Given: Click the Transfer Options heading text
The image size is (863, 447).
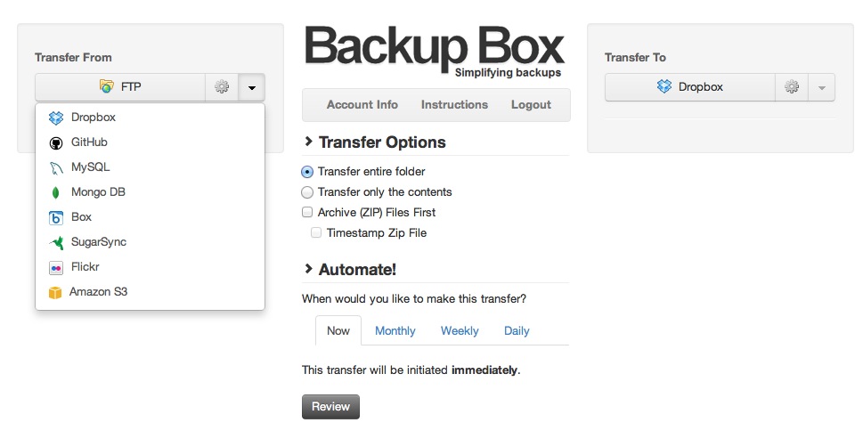Looking at the screenshot, I should click(x=382, y=142).
